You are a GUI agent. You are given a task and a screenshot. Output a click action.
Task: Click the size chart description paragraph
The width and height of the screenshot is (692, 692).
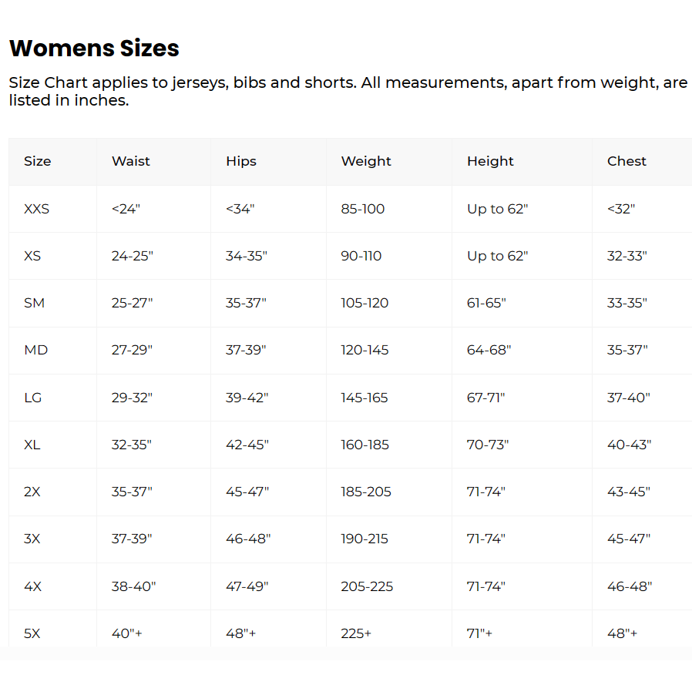coord(348,92)
